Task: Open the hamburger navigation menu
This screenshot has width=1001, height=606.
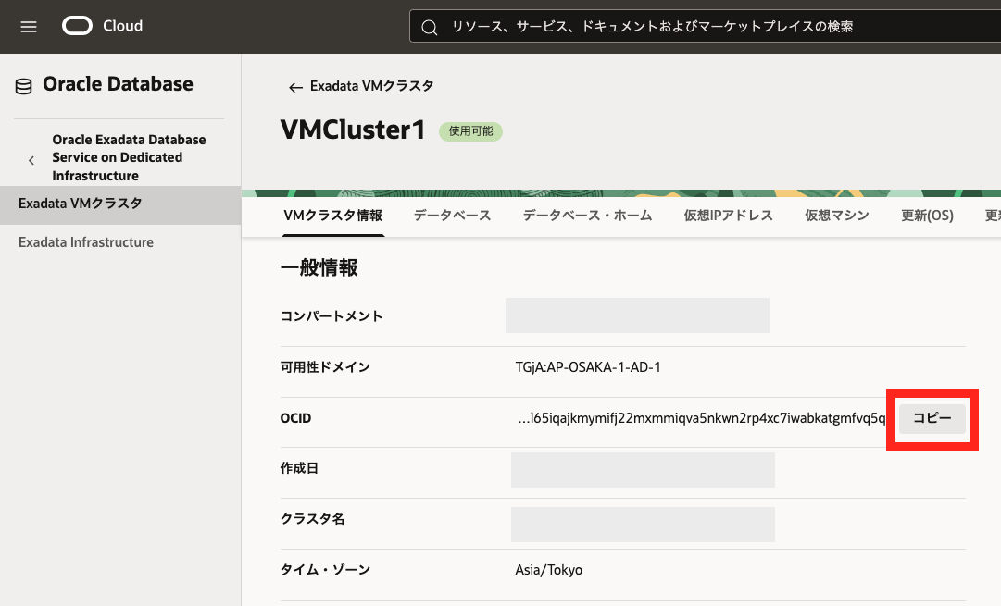Action: (x=29, y=27)
